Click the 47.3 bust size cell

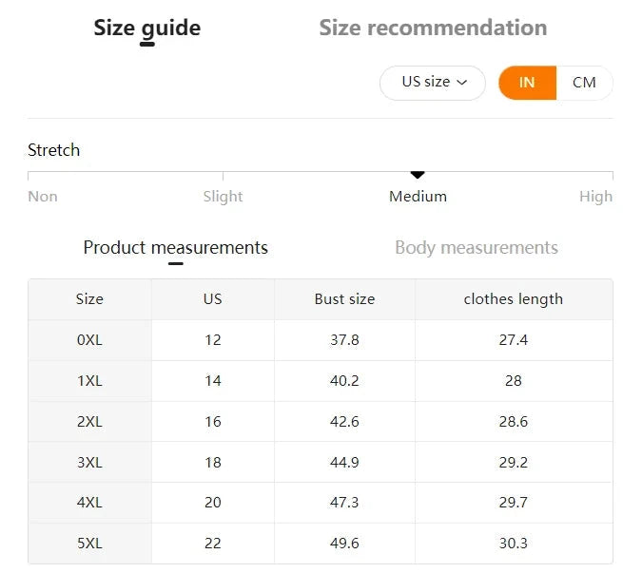tap(344, 503)
